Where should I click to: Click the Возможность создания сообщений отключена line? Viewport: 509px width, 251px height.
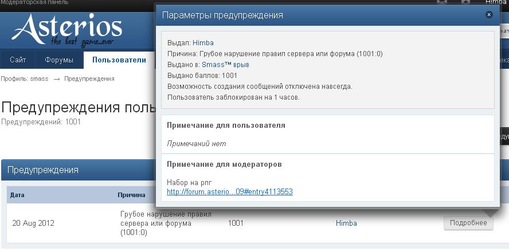coord(260,87)
